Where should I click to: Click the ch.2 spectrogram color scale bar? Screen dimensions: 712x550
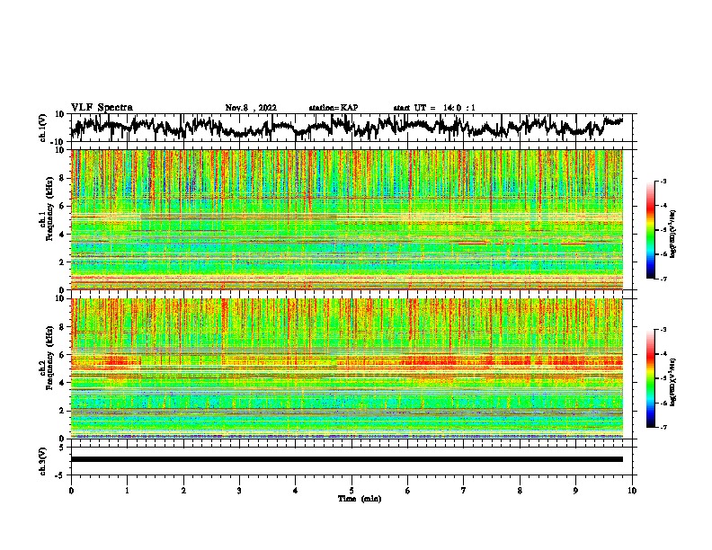point(651,378)
